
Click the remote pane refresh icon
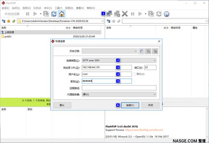159,14
